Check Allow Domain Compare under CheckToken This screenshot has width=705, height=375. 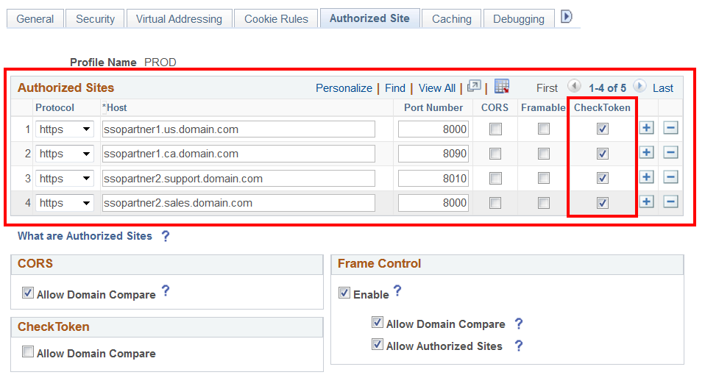28,351
